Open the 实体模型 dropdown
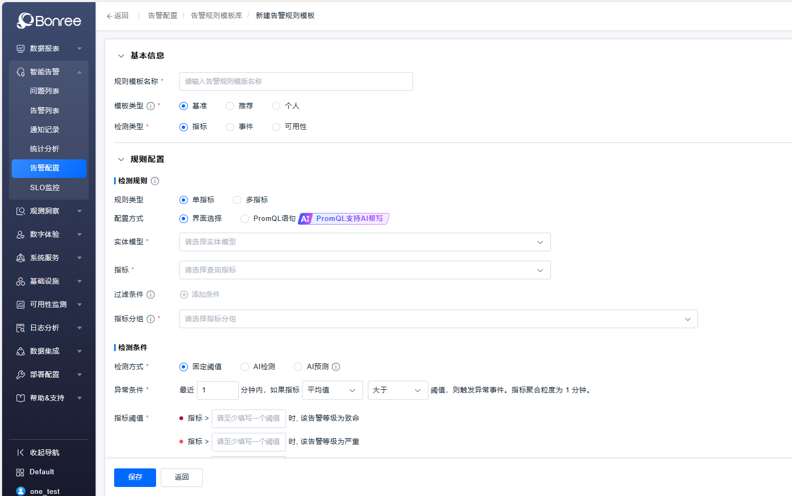792x496 pixels. point(365,242)
